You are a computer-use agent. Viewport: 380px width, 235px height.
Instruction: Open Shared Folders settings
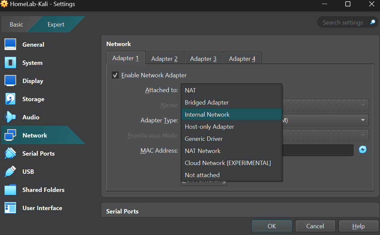coord(43,190)
